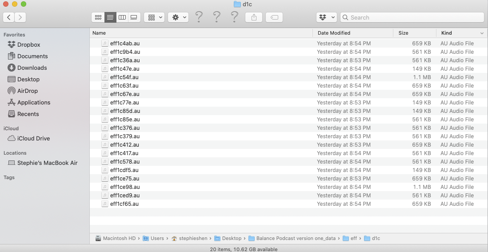Switch to icon view
The height and width of the screenshot is (252, 488).
(x=98, y=17)
